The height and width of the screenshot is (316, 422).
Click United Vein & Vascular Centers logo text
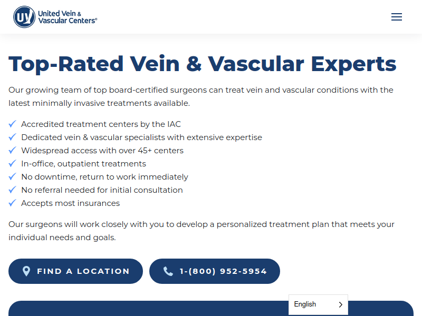point(68,17)
